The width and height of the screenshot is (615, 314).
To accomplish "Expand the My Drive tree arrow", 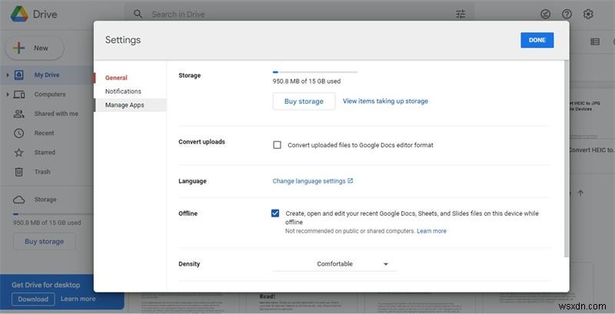I will coord(7,74).
